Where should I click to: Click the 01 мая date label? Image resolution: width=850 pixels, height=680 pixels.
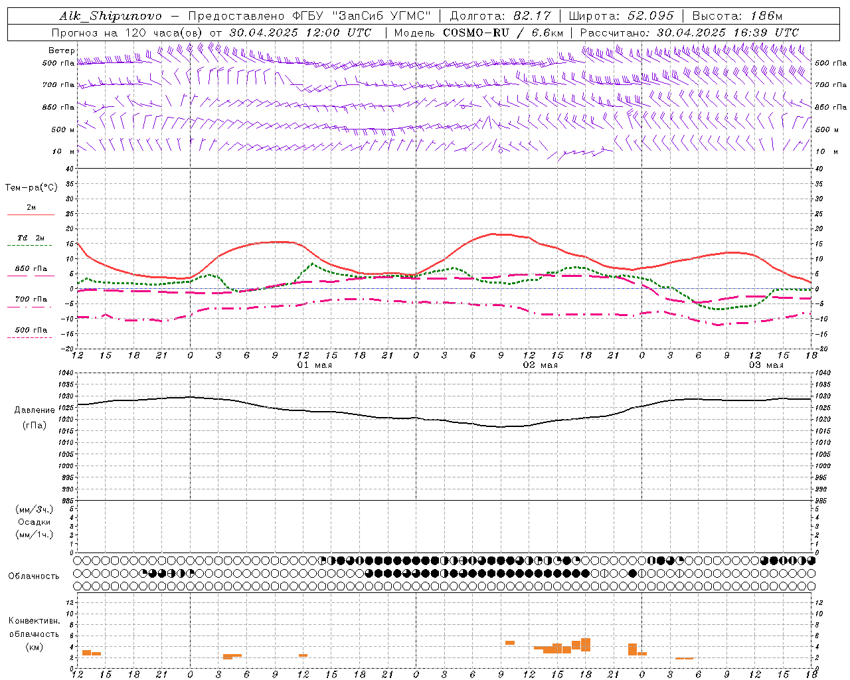314,365
